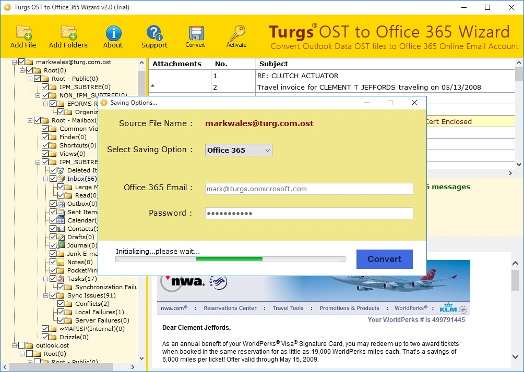Collapse the Tasks(17) tree node
524x372 pixels.
click(45, 279)
